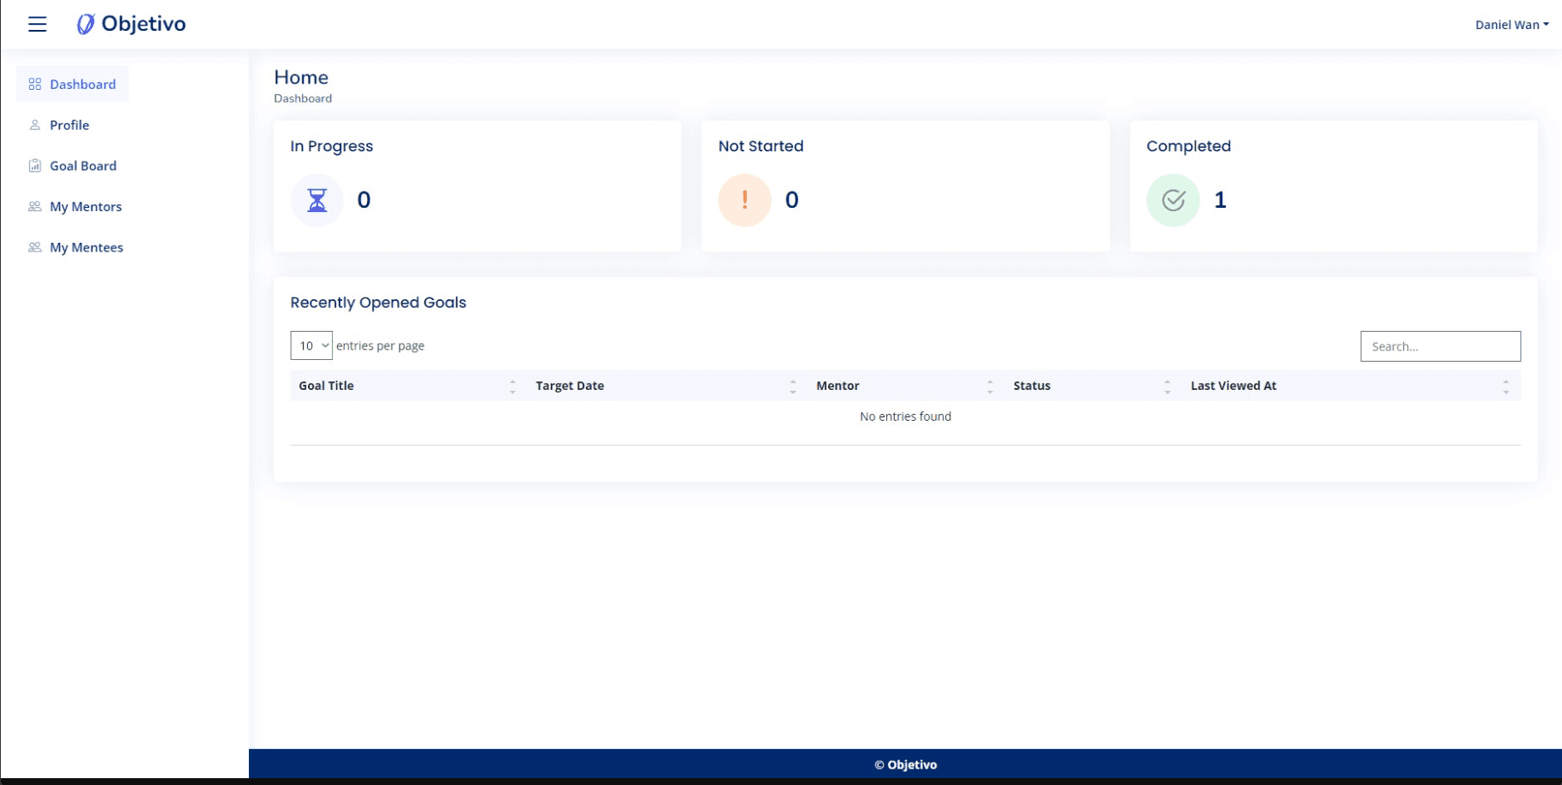Image resolution: width=1562 pixels, height=785 pixels.
Task: Go to My Mentees page
Action: (x=86, y=248)
